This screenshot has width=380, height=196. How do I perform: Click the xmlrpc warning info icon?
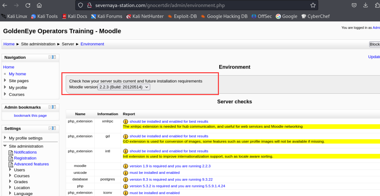click(x=125, y=122)
